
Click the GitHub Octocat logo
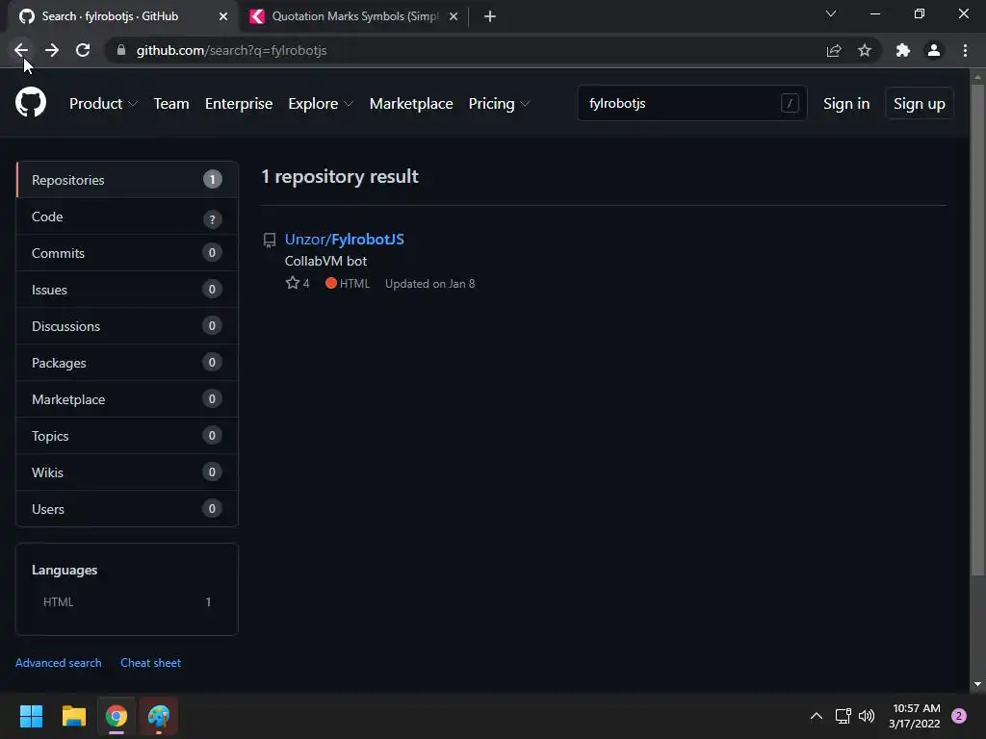(30, 102)
